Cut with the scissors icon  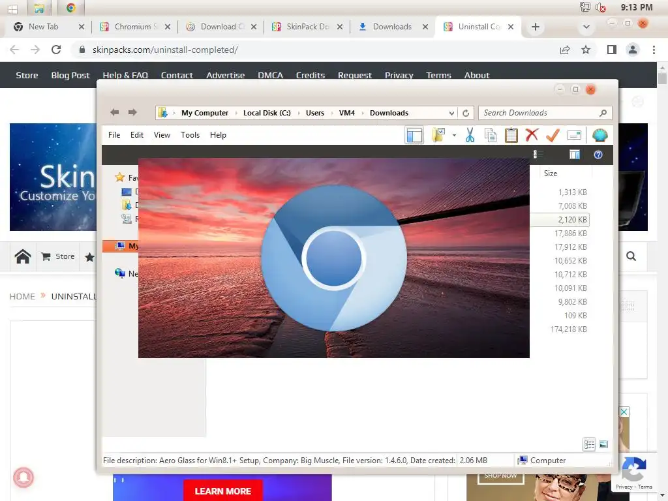pyautogui.click(x=470, y=135)
